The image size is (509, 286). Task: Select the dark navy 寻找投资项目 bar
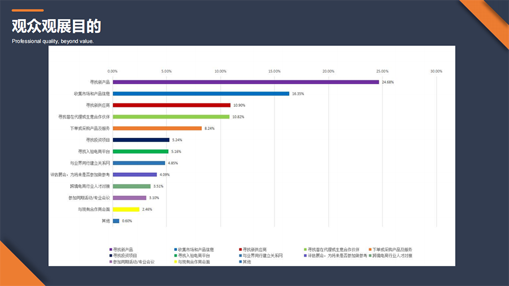(x=141, y=140)
